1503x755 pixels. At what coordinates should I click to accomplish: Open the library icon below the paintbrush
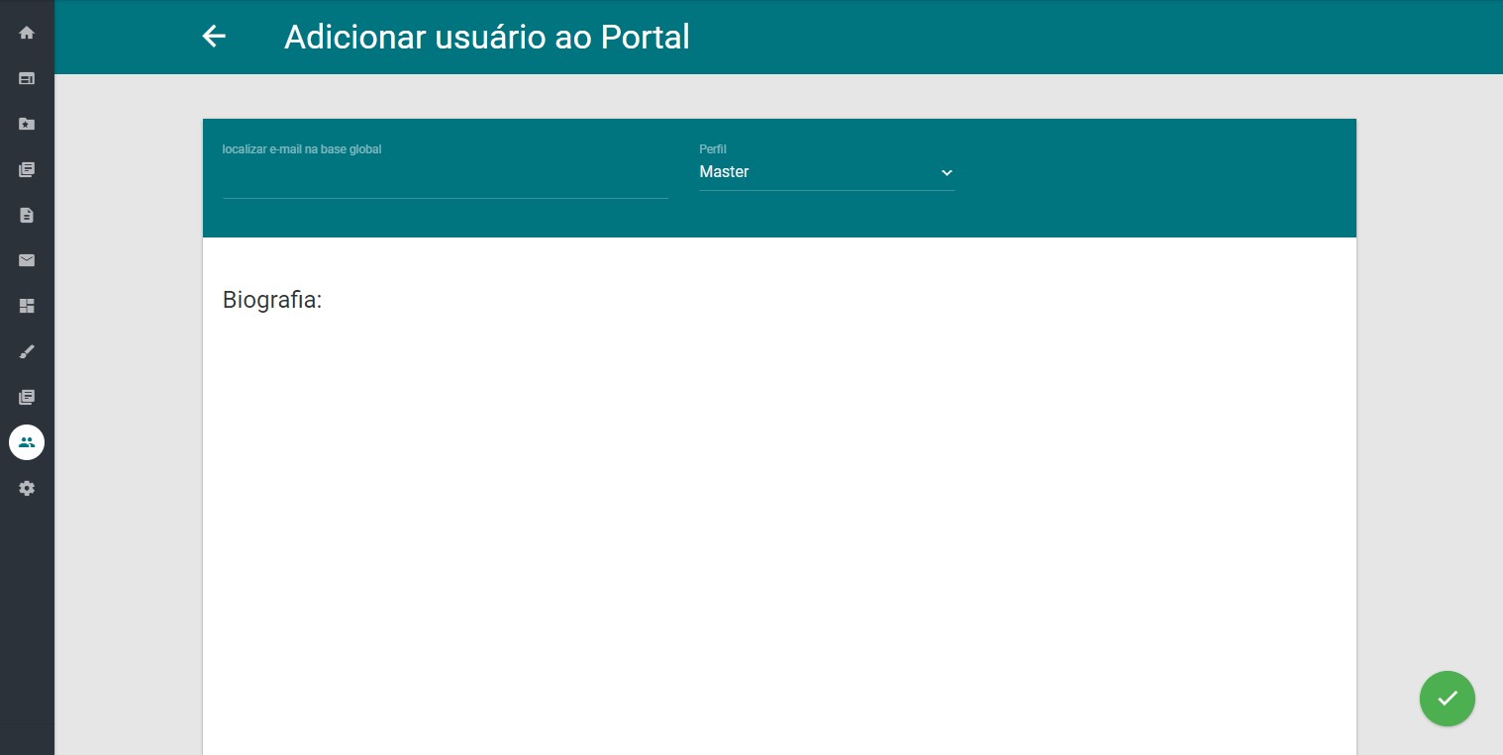tap(27, 397)
